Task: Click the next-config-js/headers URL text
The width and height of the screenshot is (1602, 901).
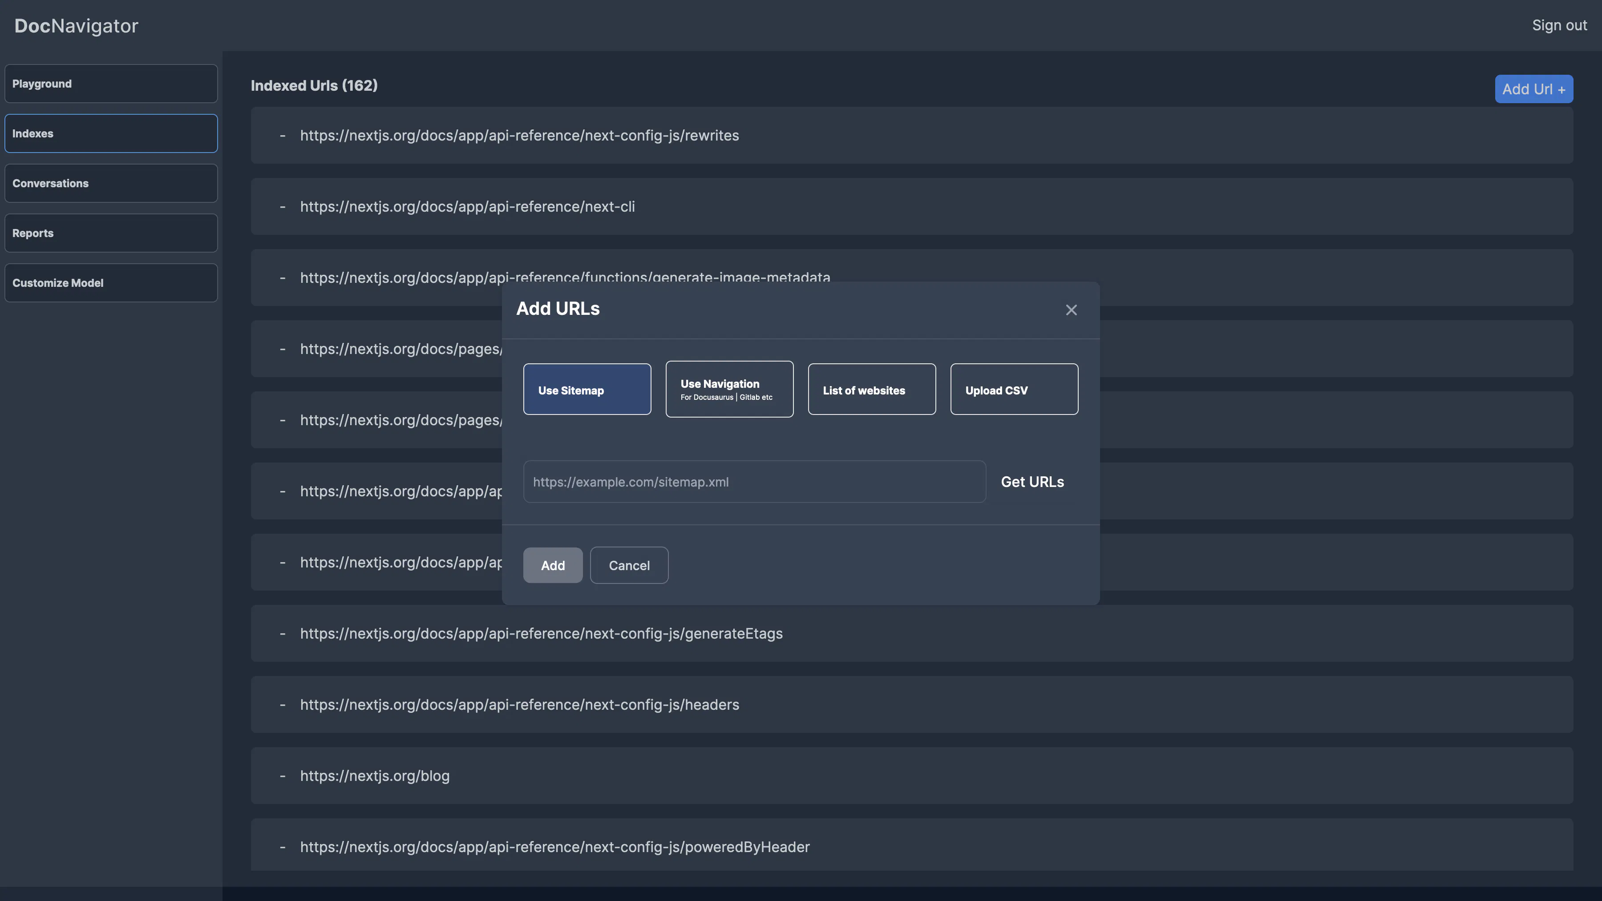Action: pos(519,704)
